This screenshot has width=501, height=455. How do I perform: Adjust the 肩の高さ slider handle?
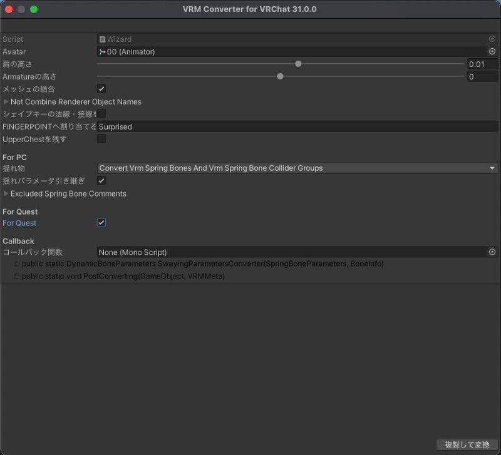pos(298,64)
